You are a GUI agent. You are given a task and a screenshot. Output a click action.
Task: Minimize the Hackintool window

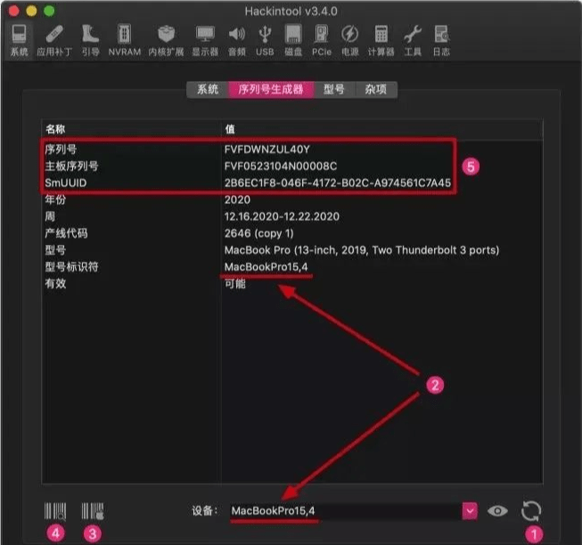pos(31,11)
